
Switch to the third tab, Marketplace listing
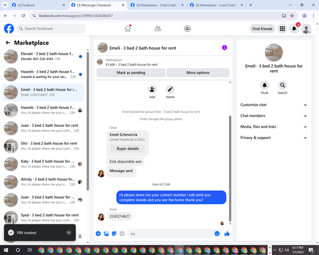click(x=158, y=5)
